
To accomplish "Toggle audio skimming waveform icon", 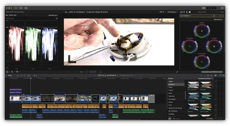I will coord(204,76).
